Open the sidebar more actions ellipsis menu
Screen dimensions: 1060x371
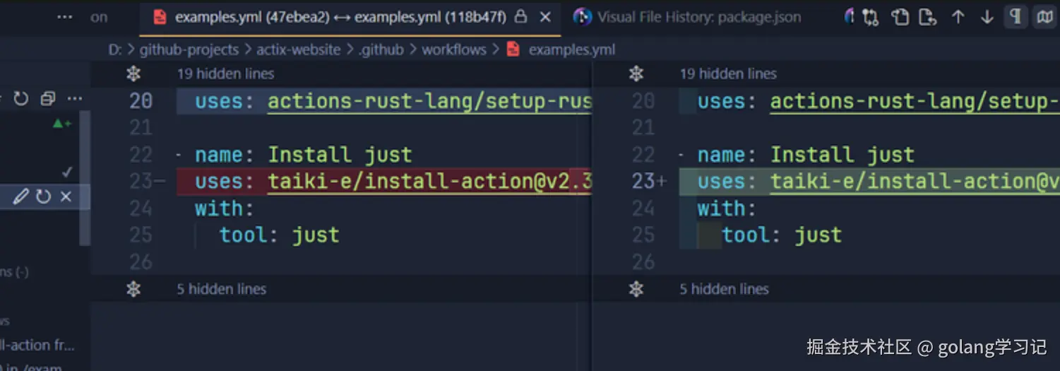pyautogui.click(x=74, y=99)
